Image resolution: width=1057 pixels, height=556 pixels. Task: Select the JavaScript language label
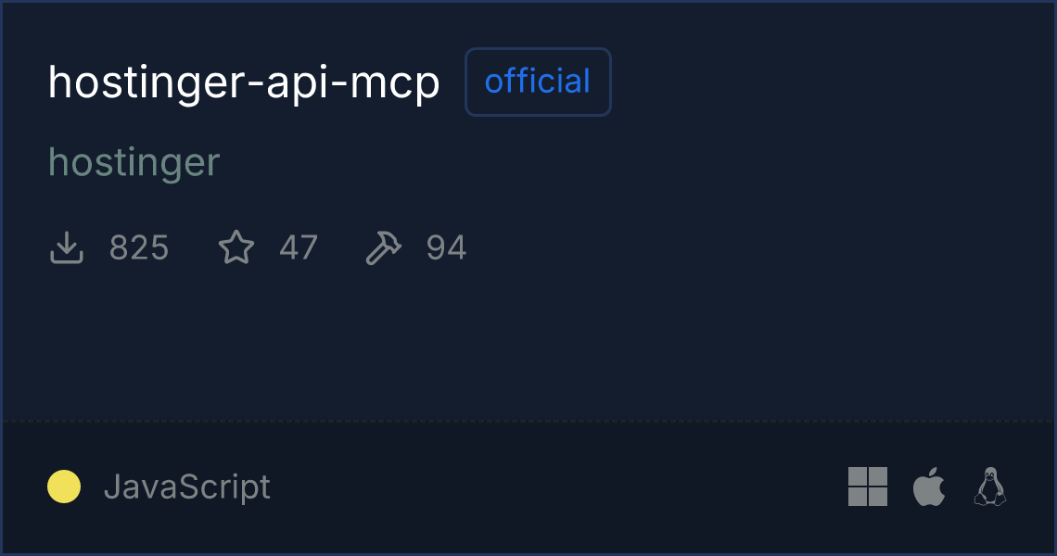(187, 486)
